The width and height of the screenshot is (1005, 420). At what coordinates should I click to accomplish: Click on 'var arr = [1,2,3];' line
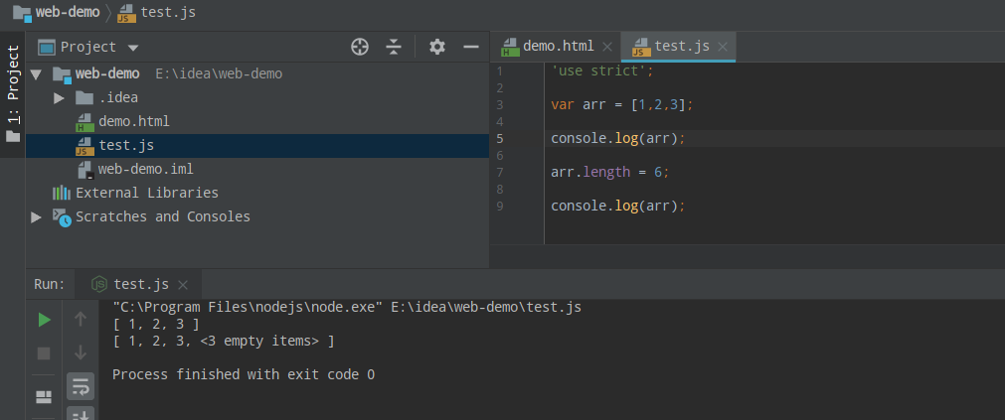(x=621, y=105)
